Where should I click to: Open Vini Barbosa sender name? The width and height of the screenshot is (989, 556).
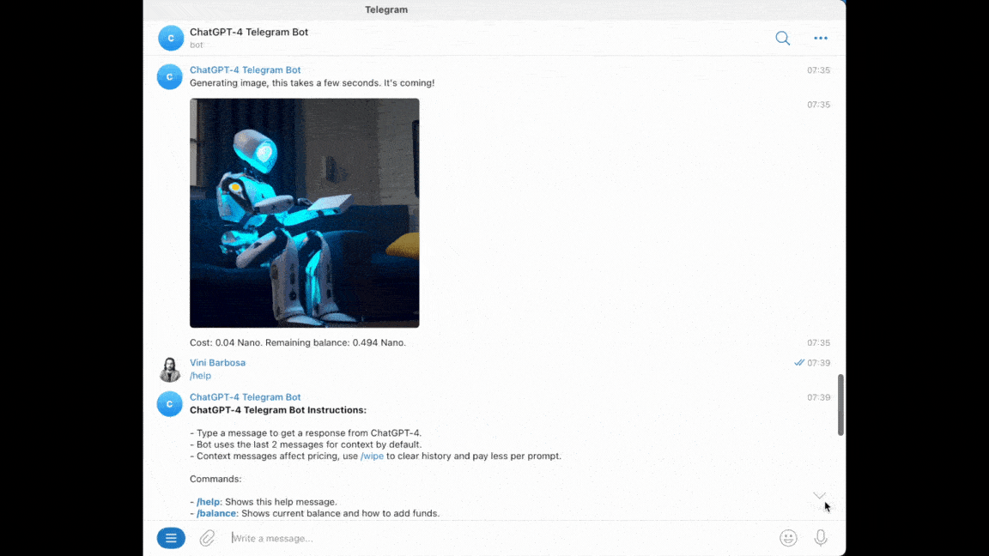[x=217, y=362]
